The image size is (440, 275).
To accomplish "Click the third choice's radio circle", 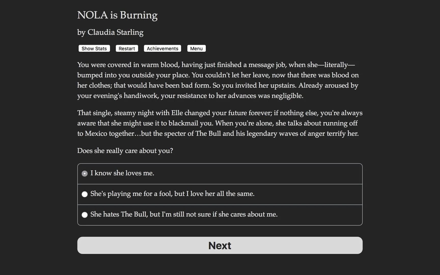I will 85,215.
